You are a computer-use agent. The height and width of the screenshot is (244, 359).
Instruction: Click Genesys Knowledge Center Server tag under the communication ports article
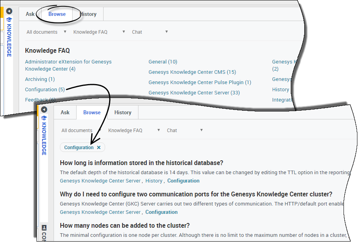tap(100, 212)
